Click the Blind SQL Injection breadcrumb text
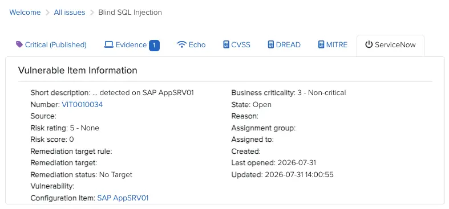This screenshot has height=209, width=449. coord(130,13)
